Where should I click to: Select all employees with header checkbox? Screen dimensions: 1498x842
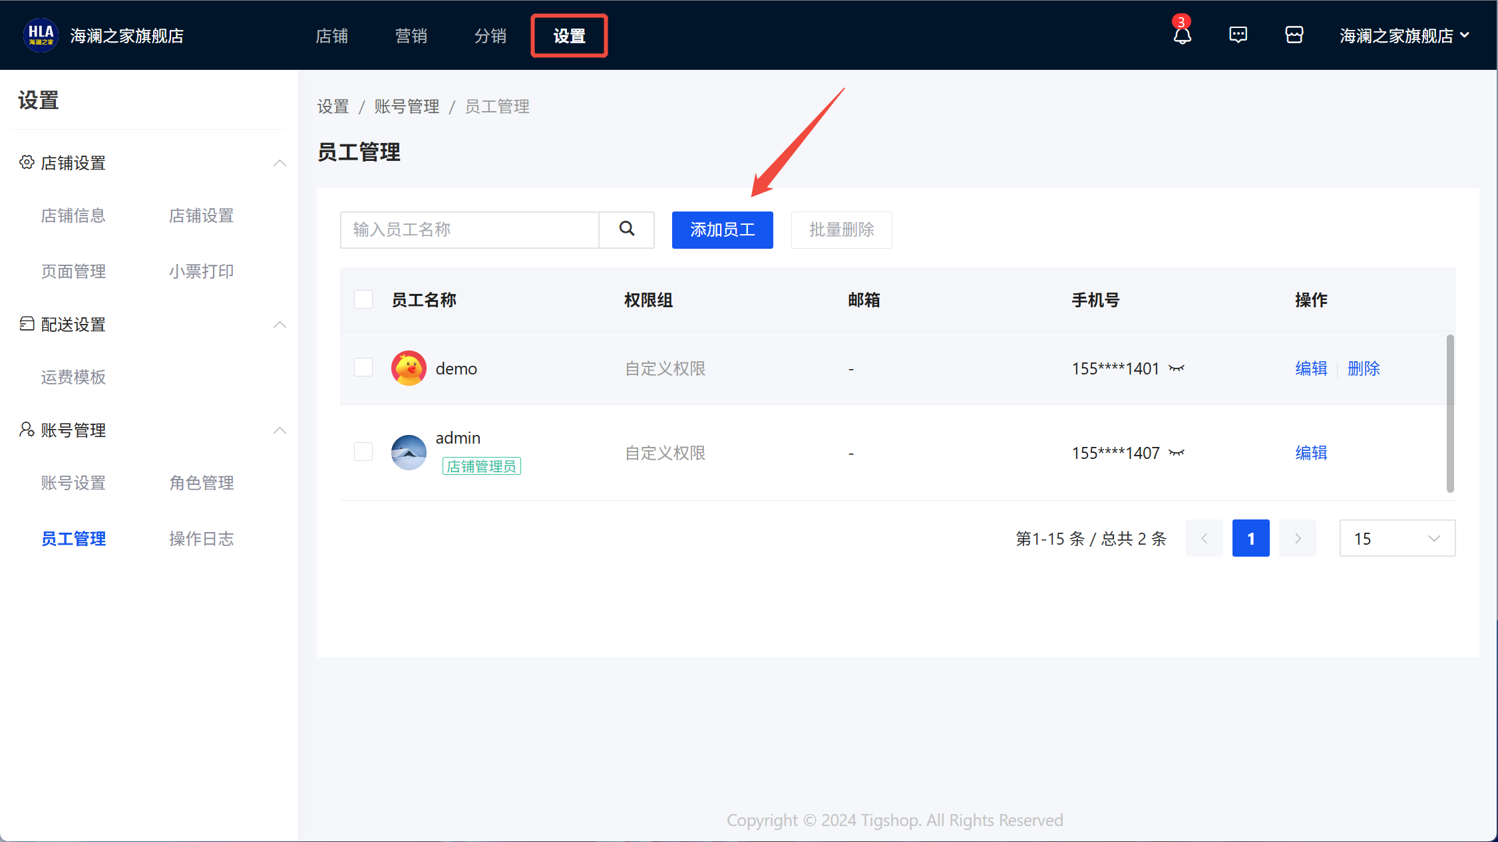click(x=363, y=299)
